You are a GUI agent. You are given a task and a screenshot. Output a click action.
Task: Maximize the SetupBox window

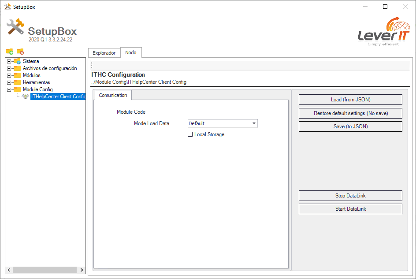pyautogui.click(x=385, y=7)
